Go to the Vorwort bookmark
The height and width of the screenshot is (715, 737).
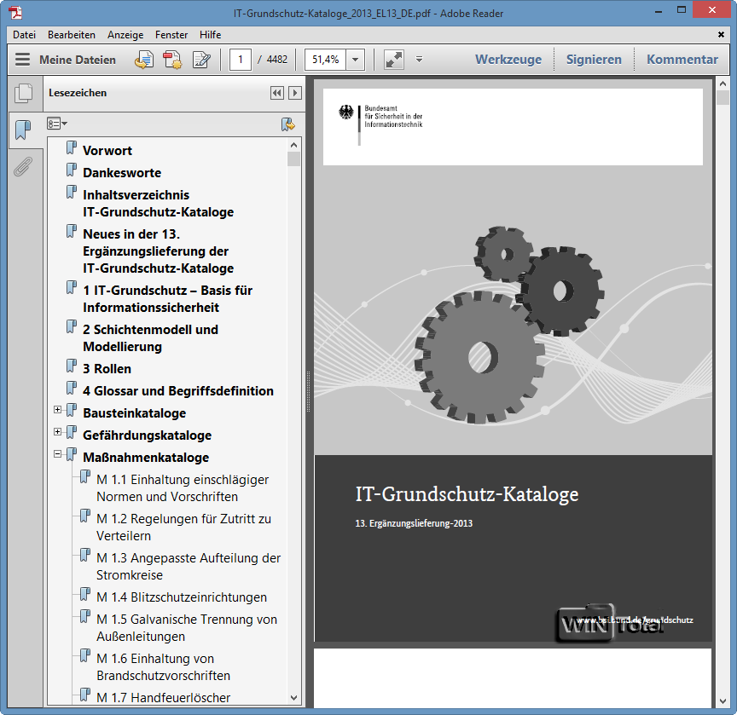tap(107, 151)
